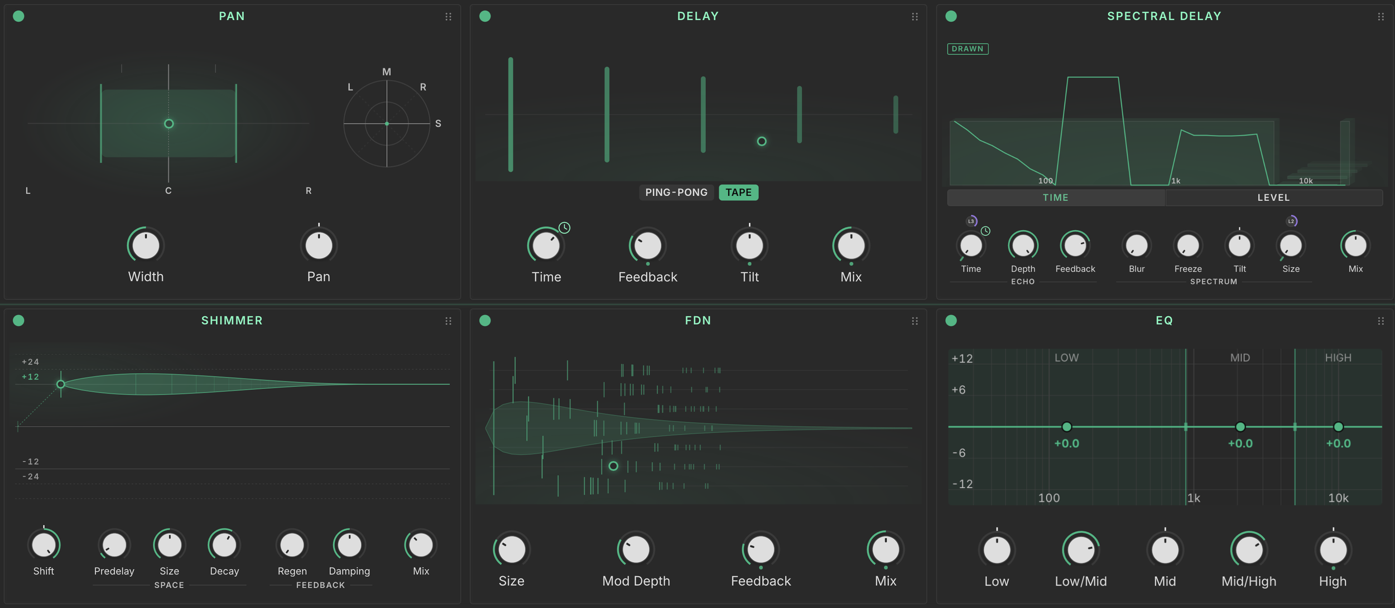Click the PAN Pan knob
The width and height of the screenshot is (1395, 608).
[x=319, y=245]
